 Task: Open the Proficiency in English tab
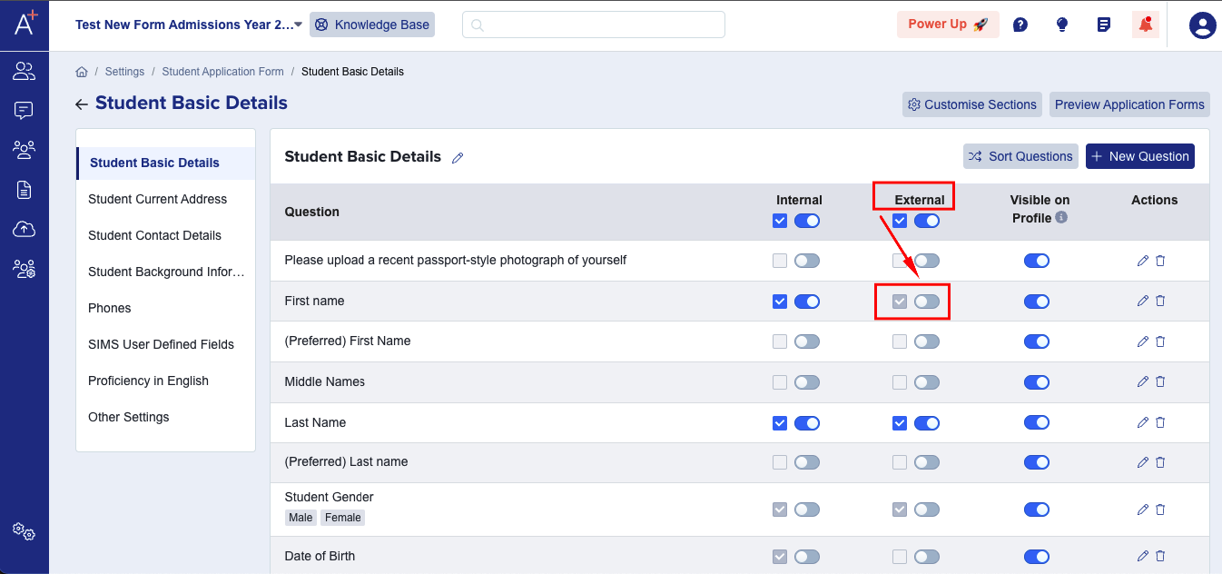(149, 381)
